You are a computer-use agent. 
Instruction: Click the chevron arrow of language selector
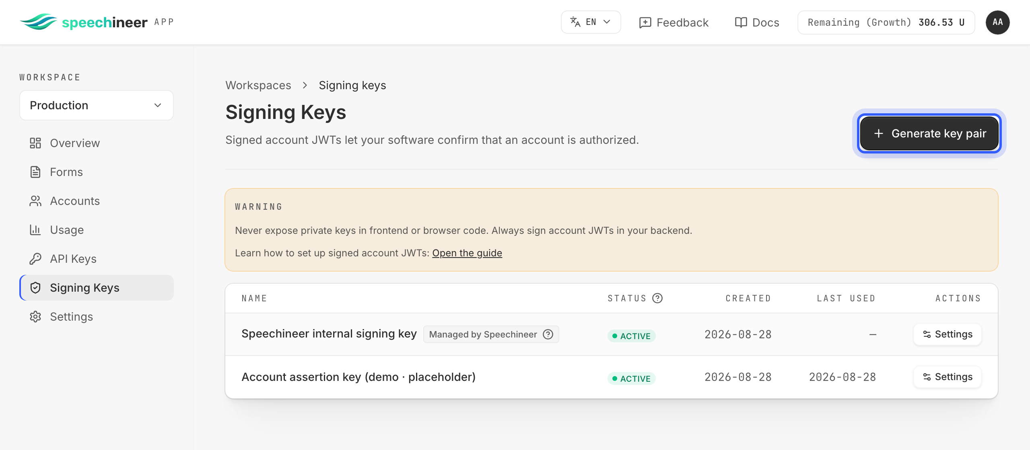[607, 22]
